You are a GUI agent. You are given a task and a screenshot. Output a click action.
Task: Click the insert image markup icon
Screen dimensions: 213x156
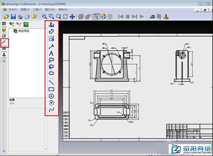[x=51, y=38]
